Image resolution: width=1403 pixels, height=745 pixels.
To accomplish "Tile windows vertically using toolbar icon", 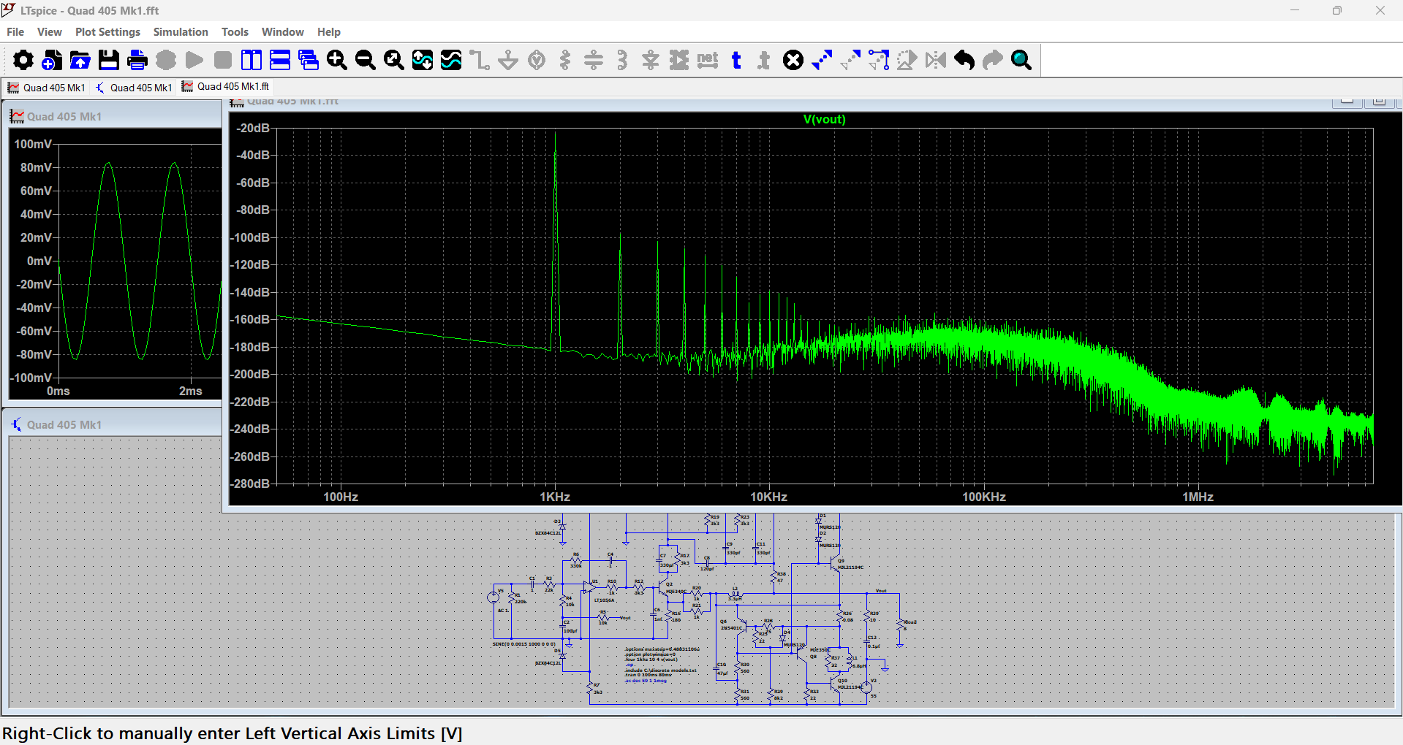I will pos(252,60).
